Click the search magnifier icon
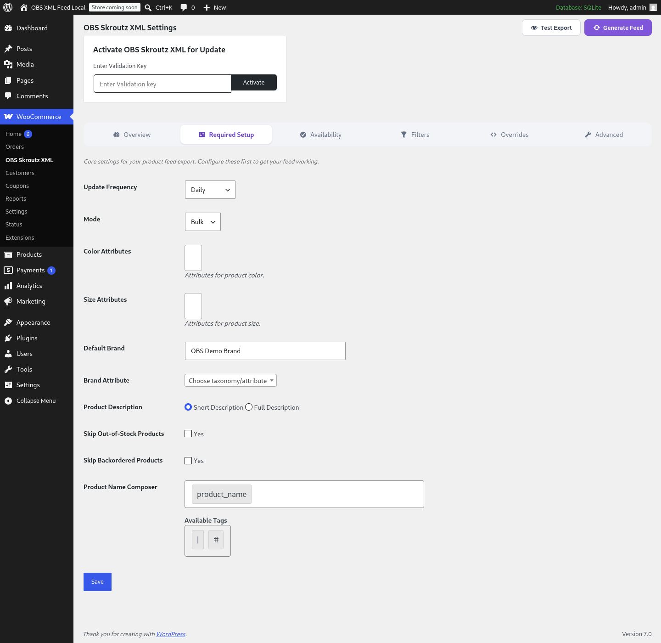Image resolution: width=661 pixels, height=643 pixels. click(148, 7)
